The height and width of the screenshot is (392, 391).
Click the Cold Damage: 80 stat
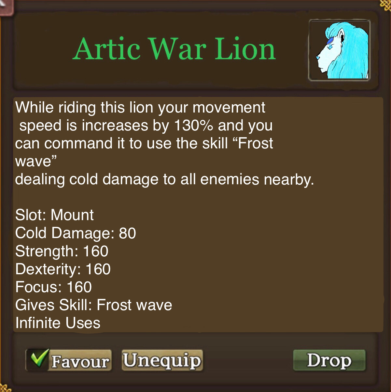click(x=76, y=233)
